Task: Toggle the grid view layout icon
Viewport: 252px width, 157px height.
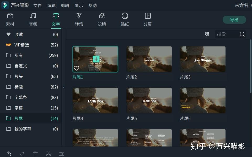Action: click(x=207, y=34)
